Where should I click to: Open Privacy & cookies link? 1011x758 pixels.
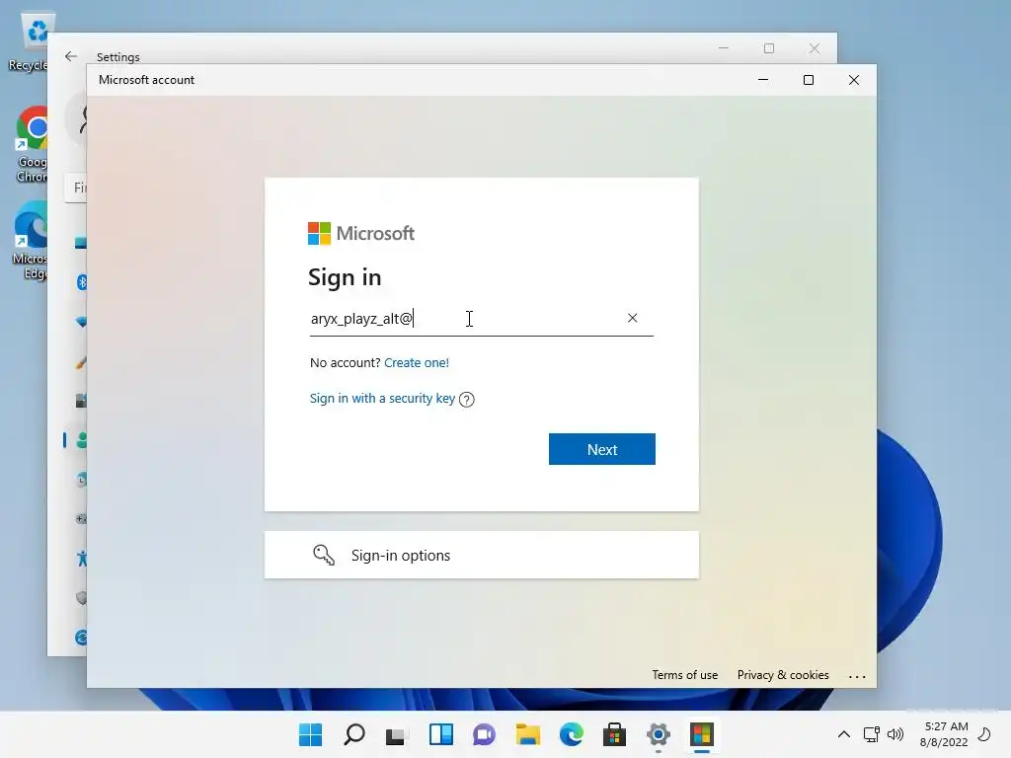click(783, 675)
